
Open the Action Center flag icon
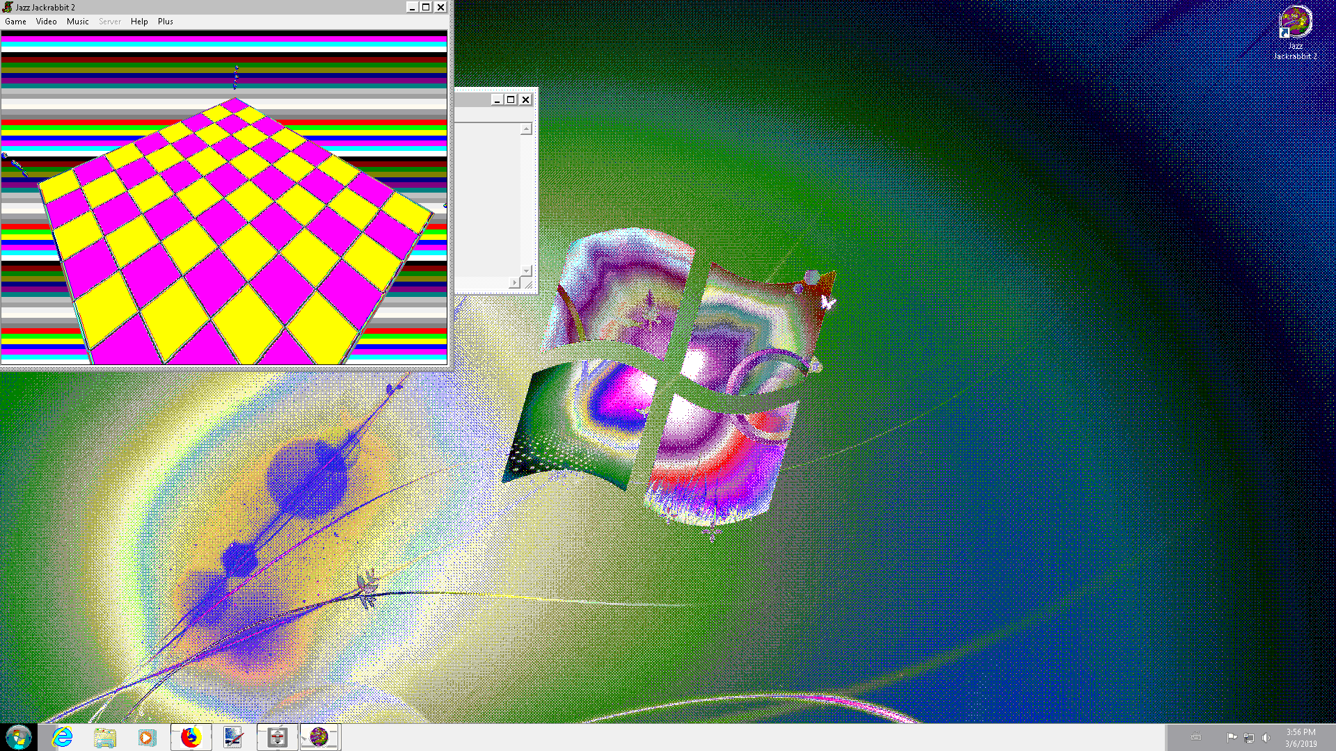click(1232, 738)
